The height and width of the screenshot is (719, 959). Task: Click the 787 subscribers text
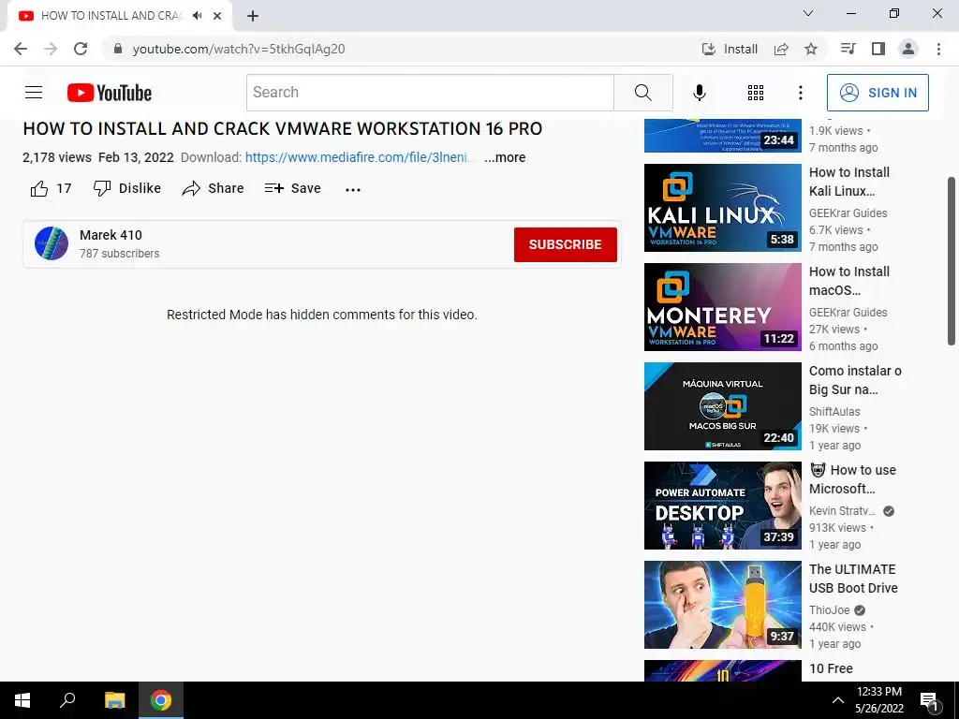pos(119,253)
